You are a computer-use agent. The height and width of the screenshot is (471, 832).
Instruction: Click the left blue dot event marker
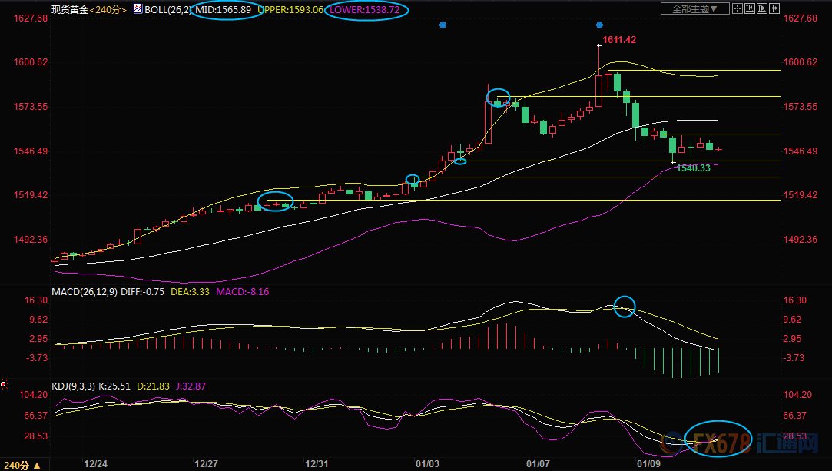(x=443, y=25)
